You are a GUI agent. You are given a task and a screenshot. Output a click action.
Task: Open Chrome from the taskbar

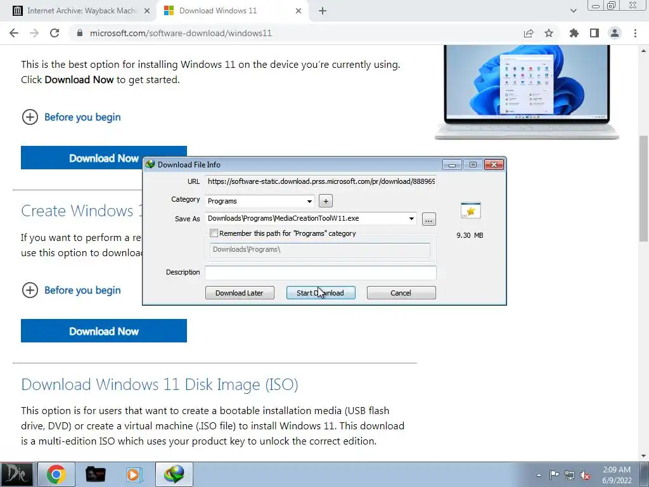(56, 474)
